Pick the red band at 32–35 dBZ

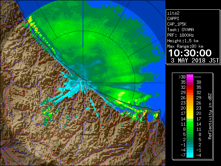[x=190, y=87]
